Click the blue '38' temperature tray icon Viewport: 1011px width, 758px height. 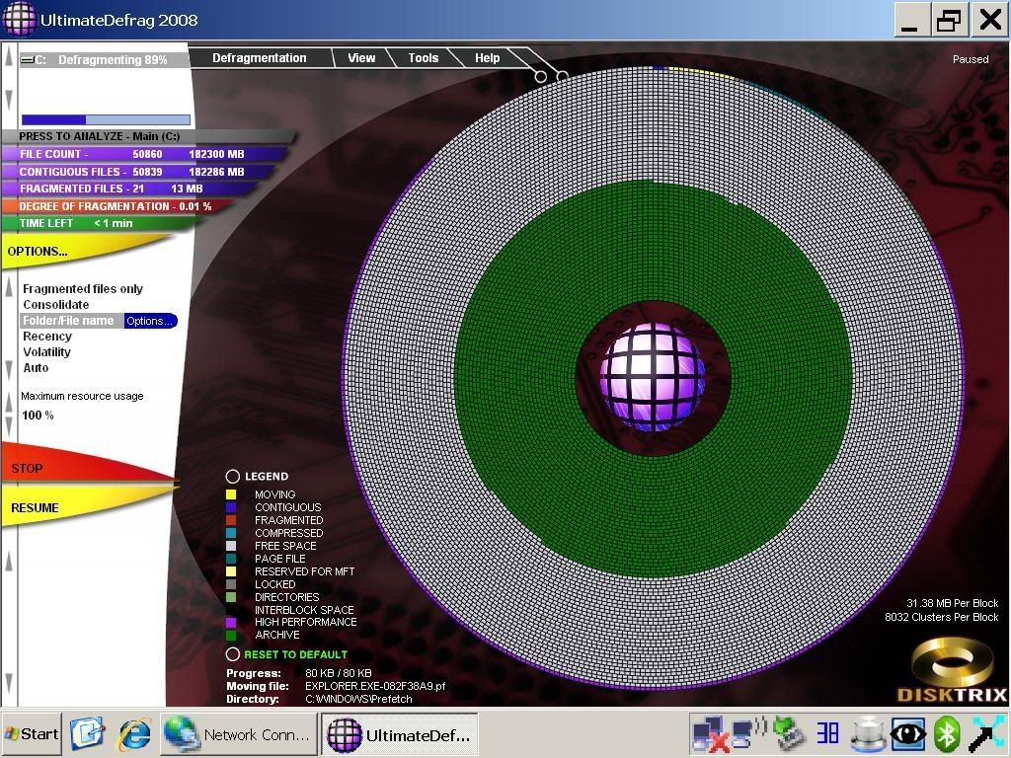827,733
